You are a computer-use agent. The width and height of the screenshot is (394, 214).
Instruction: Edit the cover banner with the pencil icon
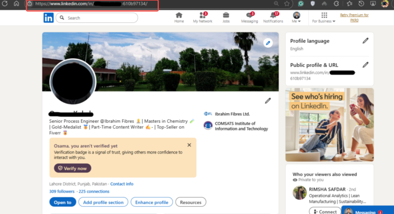tap(267, 43)
